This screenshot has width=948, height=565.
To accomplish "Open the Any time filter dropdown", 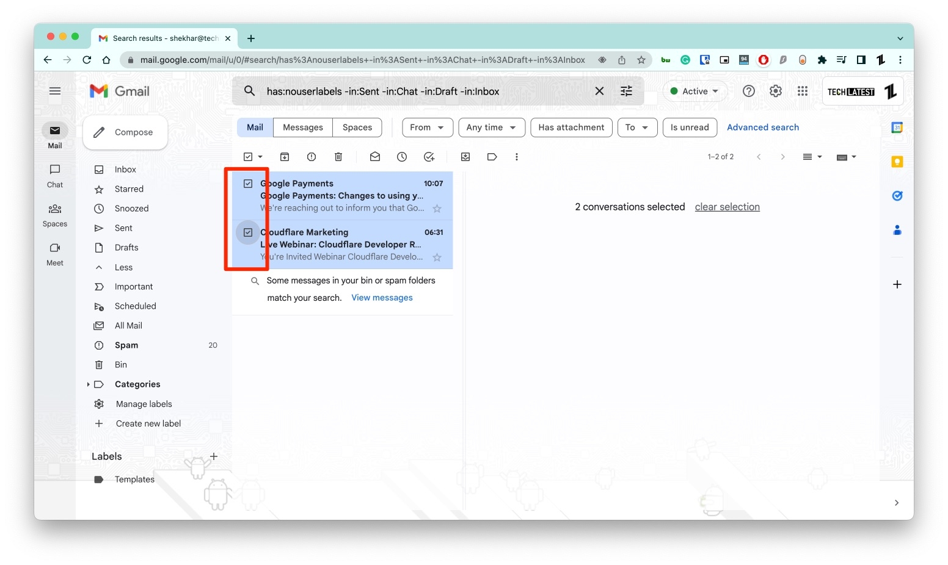I will coord(491,128).
